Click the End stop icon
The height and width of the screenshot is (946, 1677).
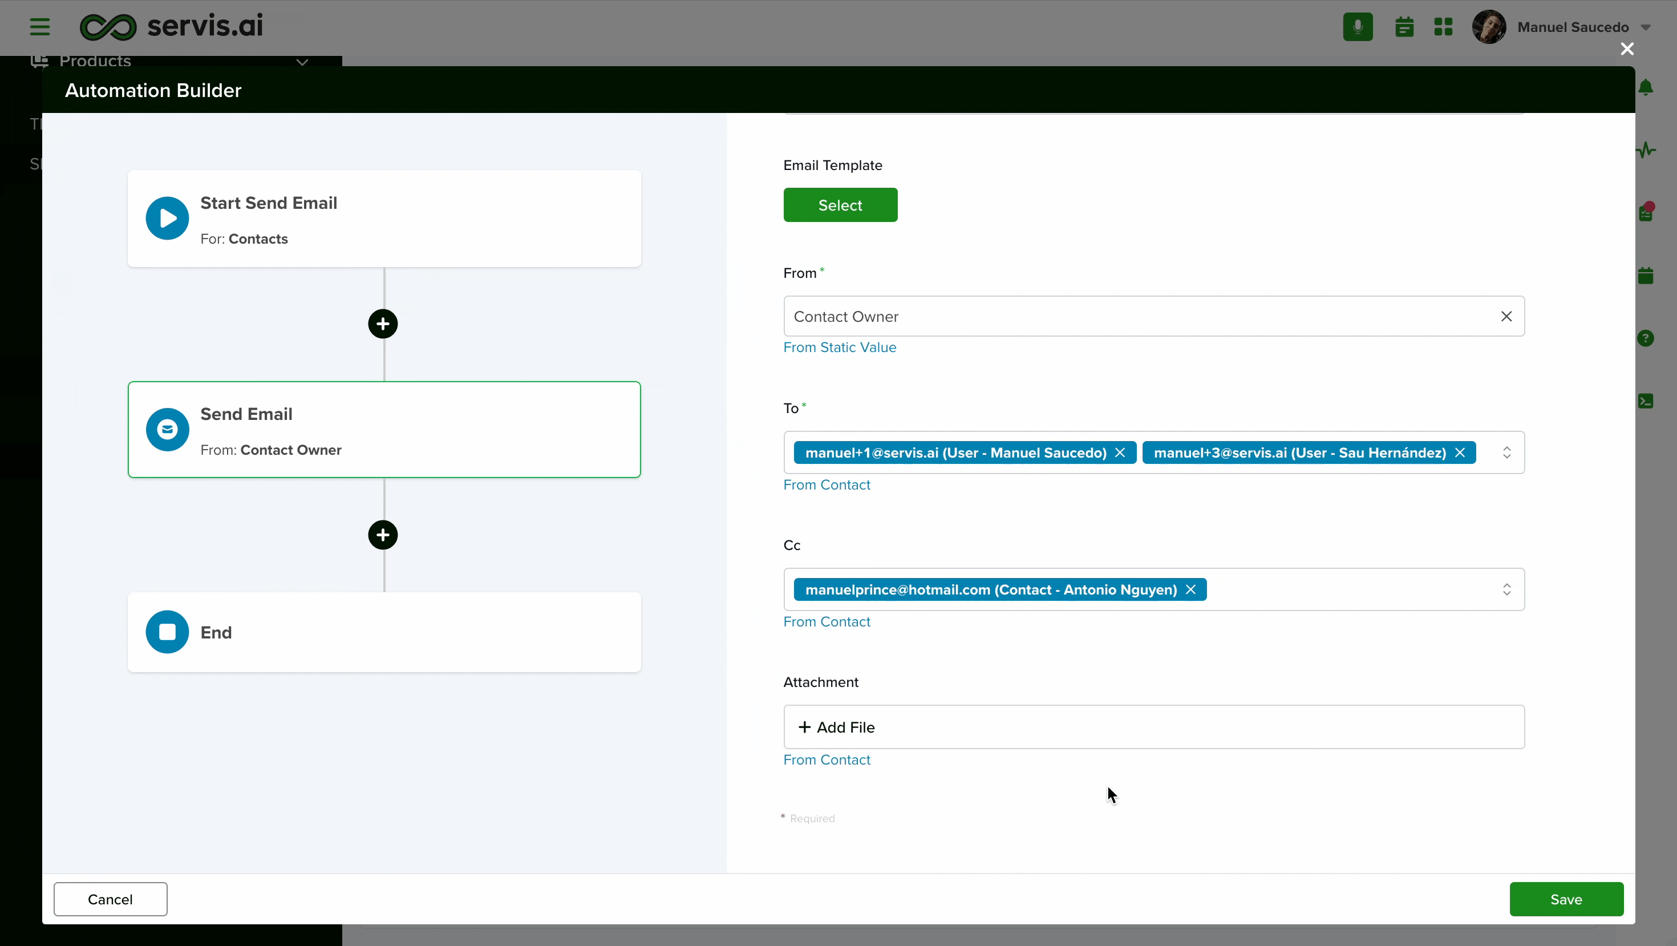(167, 632)
